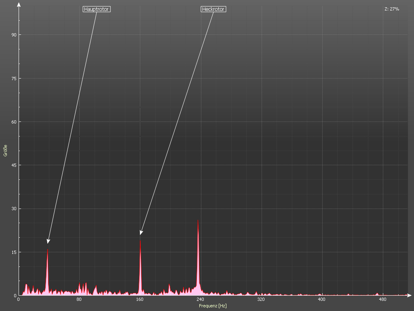Click the 320 tick label on frequency axis
Viewport: 414px width, 311px height.
[x=261, y=300]
